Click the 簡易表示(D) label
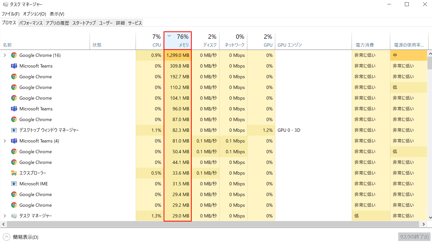 click(26, 237)
